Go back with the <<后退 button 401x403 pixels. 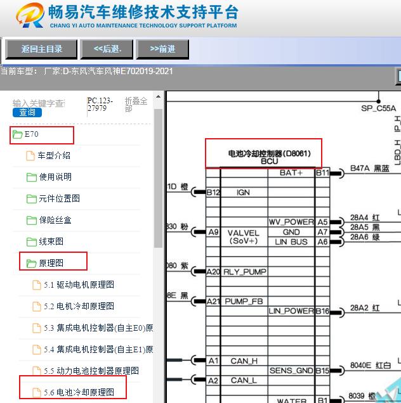107,49
